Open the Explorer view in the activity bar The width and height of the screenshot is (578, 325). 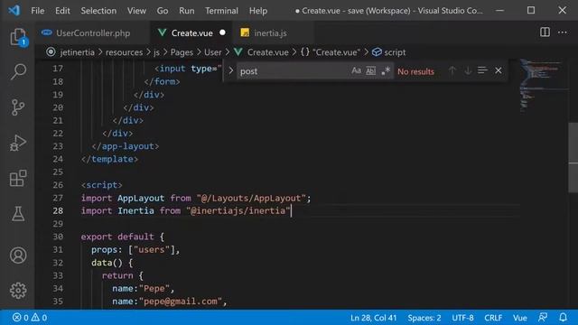tap(18, 37)
